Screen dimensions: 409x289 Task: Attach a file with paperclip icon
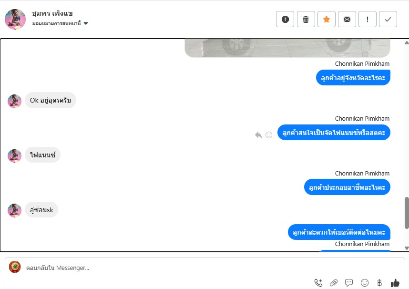click(x=334, y=282)
